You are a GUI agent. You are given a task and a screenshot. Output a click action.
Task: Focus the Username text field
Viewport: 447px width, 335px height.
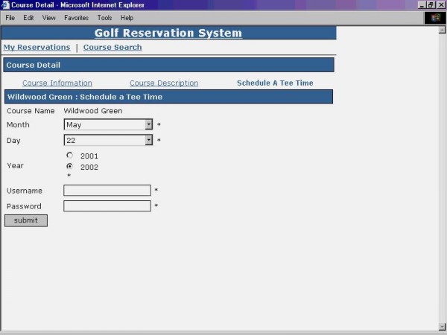pyautogui.click(x=107, y=191)
